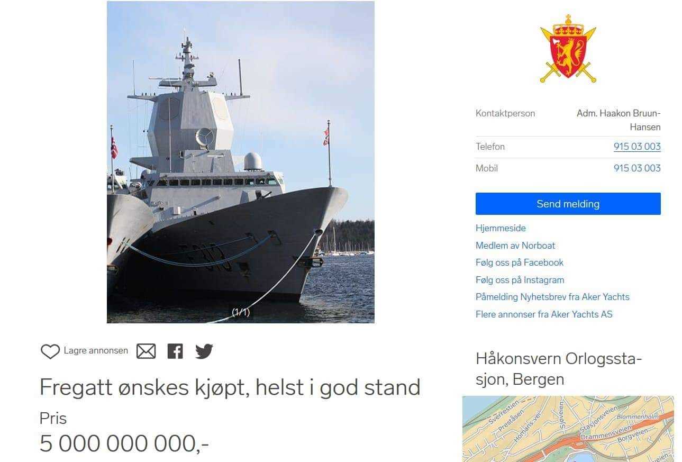Click the image counter (1/1) overlay
The height and width of the screenshot is (462, 682).
coord(241,312)
